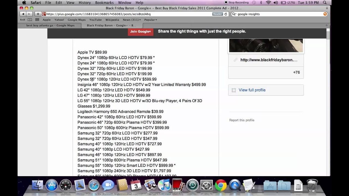Screen dimensions: 349x196
Task: Focus the URL address field
Action: (135, 14)
